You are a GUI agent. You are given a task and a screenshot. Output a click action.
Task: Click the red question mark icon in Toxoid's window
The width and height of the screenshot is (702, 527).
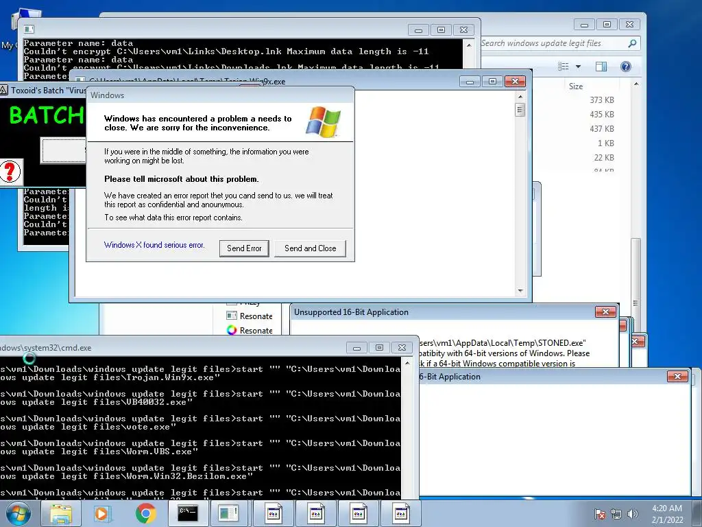pyautogui.click(x=10, y=172)
